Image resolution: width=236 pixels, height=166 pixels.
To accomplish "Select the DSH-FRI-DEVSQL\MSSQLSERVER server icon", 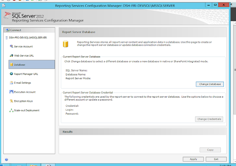I will [7, 37].
